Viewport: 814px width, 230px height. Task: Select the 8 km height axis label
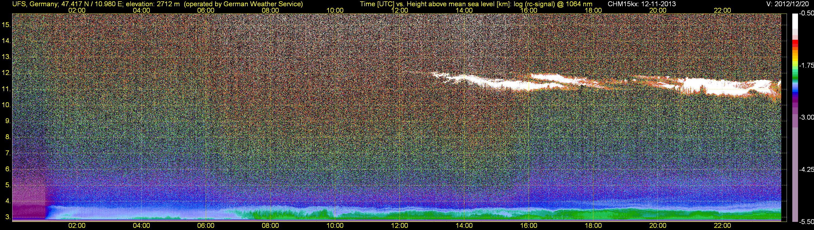point(8,137)
